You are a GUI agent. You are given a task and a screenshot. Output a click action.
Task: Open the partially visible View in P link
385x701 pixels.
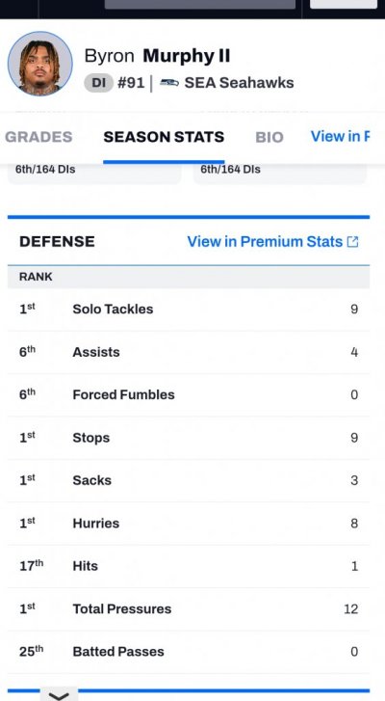click(x=341, y=136)
